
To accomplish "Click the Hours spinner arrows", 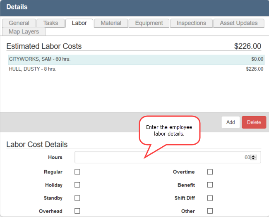I will coord(254,157).
